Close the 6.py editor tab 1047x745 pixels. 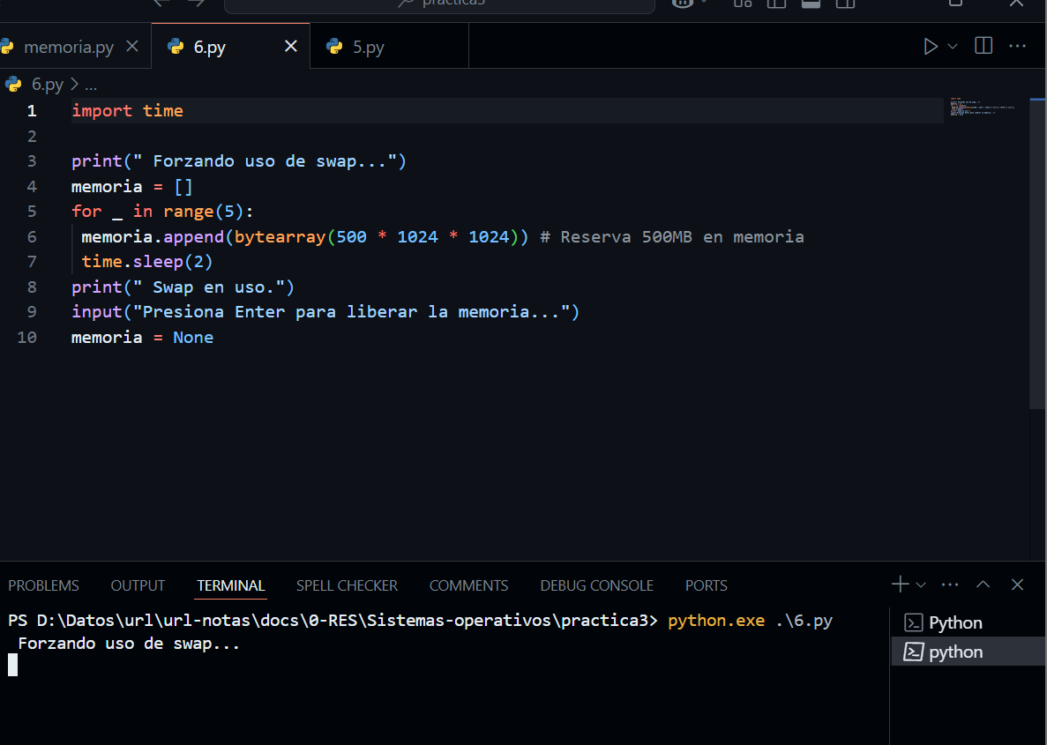coord(290,47)
